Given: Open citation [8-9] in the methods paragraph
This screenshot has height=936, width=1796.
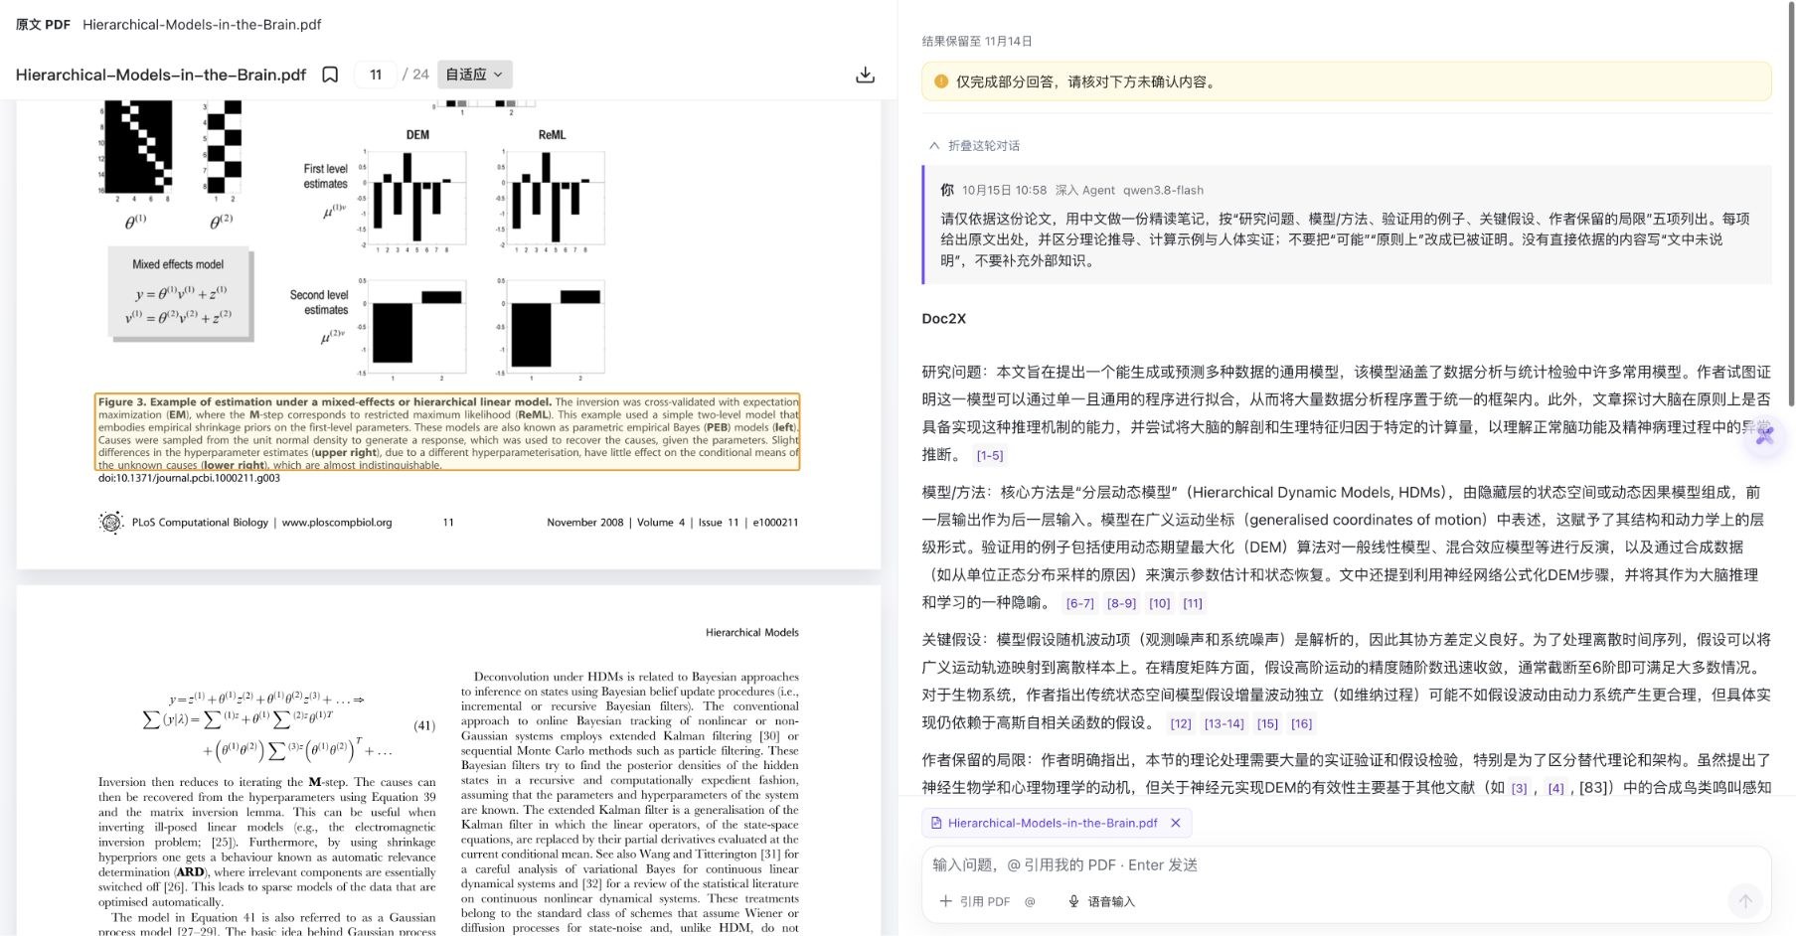Looking at the screenshot, I should coord(1121,603).
